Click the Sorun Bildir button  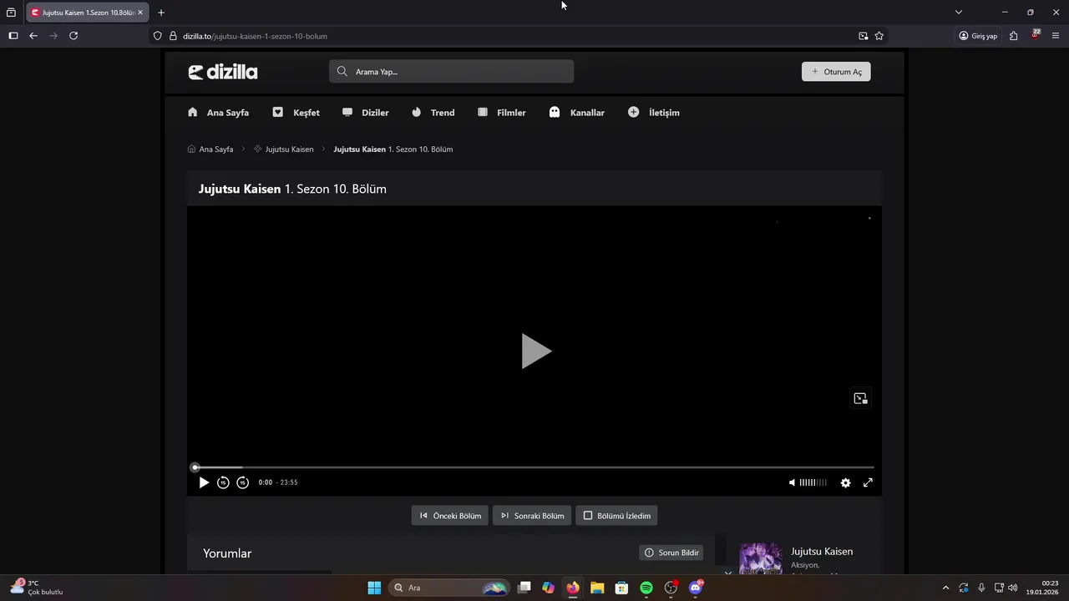(671, 553)
